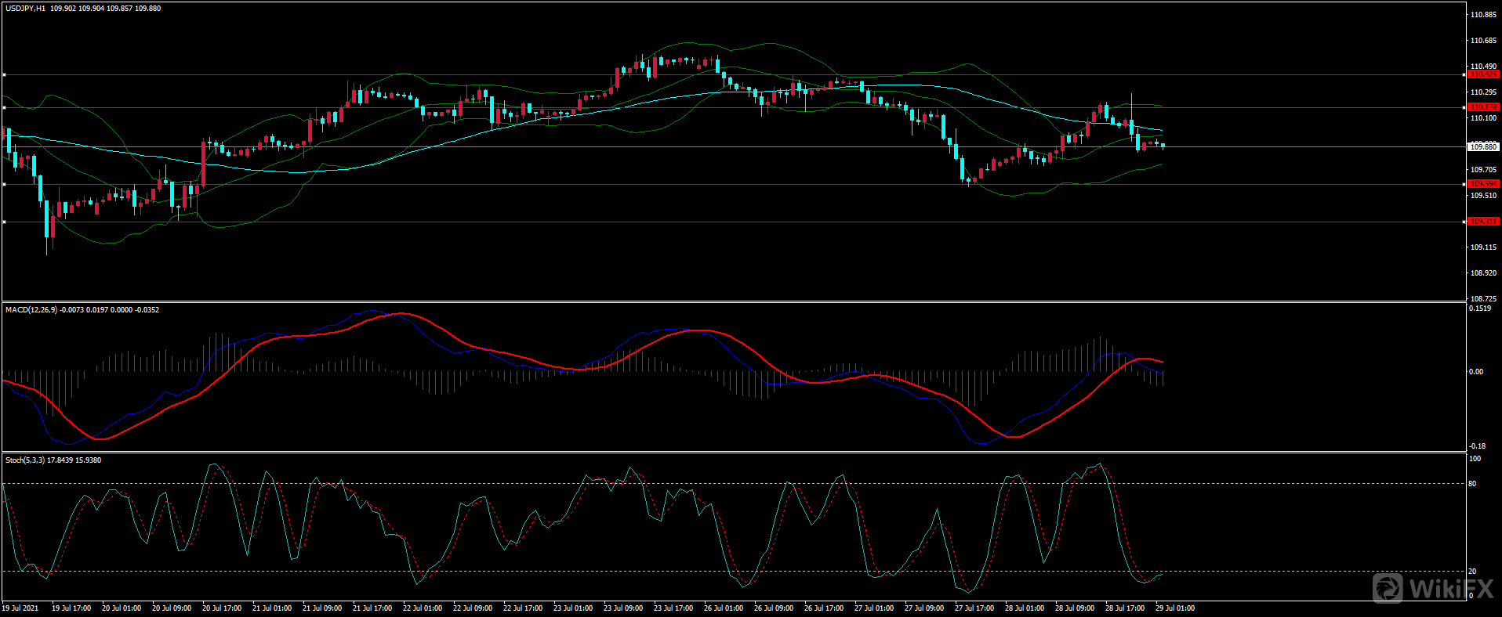Click the 109.311 red price label
The image size is (1502, 617).
[1482, 222]
